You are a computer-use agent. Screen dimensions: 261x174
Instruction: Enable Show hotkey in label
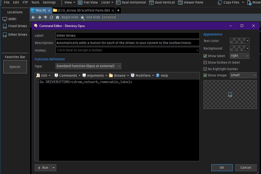click(x=205, y=63)
